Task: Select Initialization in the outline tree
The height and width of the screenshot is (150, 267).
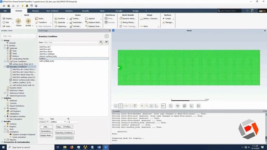Action: click(14, 114)
